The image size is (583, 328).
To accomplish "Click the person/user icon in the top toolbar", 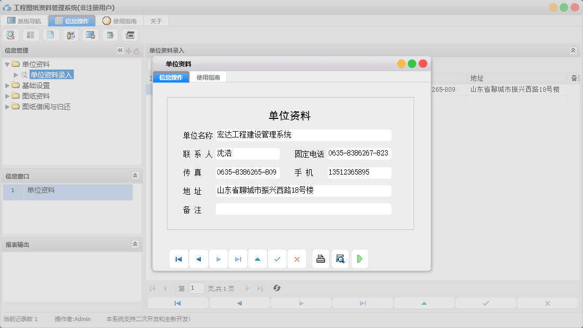I will 70,34.
